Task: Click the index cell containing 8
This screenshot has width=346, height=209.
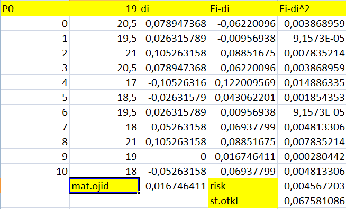Action: pos(35,141)
